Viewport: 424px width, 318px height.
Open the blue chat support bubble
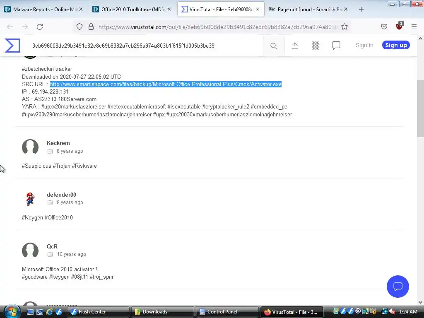click(x=398, y=287)
